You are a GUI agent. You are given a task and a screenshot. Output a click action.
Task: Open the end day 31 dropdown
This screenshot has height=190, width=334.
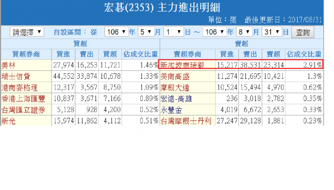(x=272, y=32)
